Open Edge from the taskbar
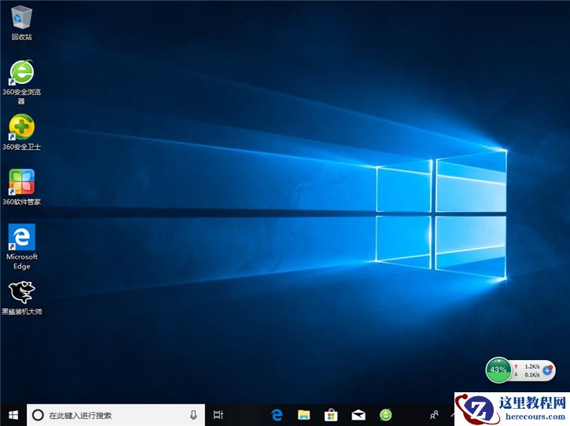 (277, 415)
